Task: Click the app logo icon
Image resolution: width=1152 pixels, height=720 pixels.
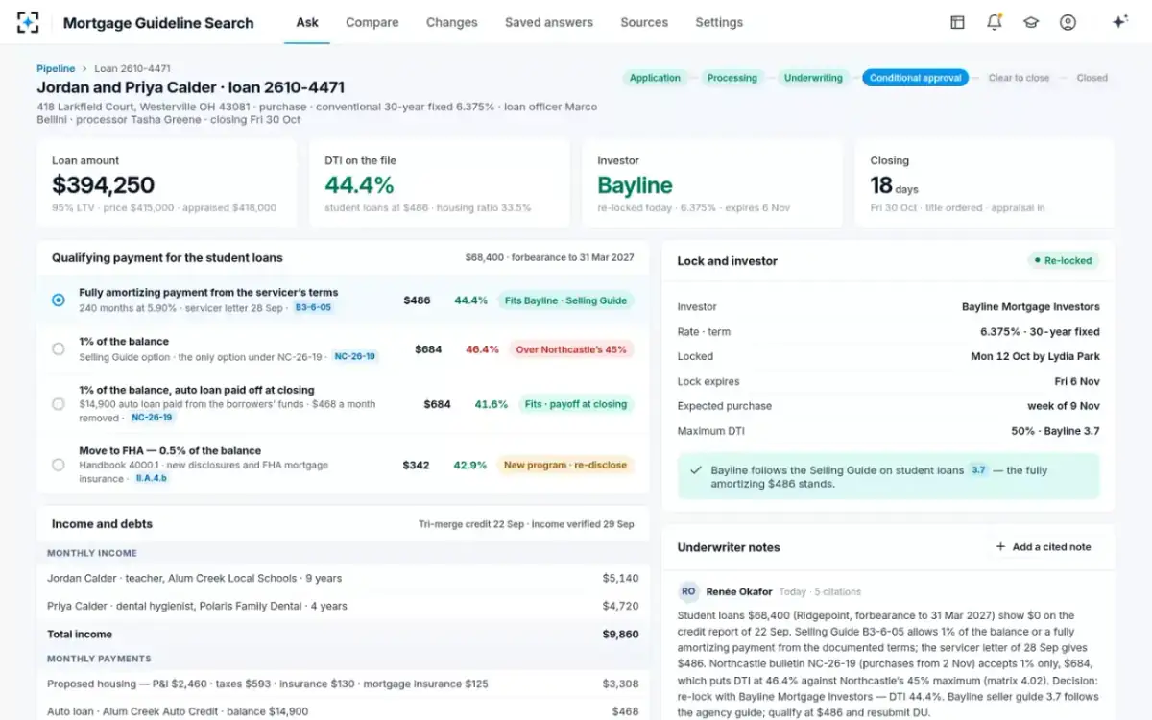Action: [29, 22]
